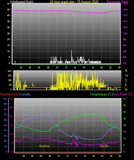Click the "Windspeed (kph)" axis title
Viewport: 134px width, 160px height.
click(x=22, y=2)
